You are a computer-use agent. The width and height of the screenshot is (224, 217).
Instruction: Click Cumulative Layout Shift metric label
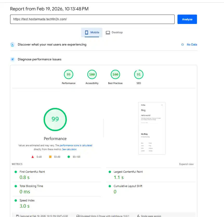pyautogui.click(x=128, y=186)
